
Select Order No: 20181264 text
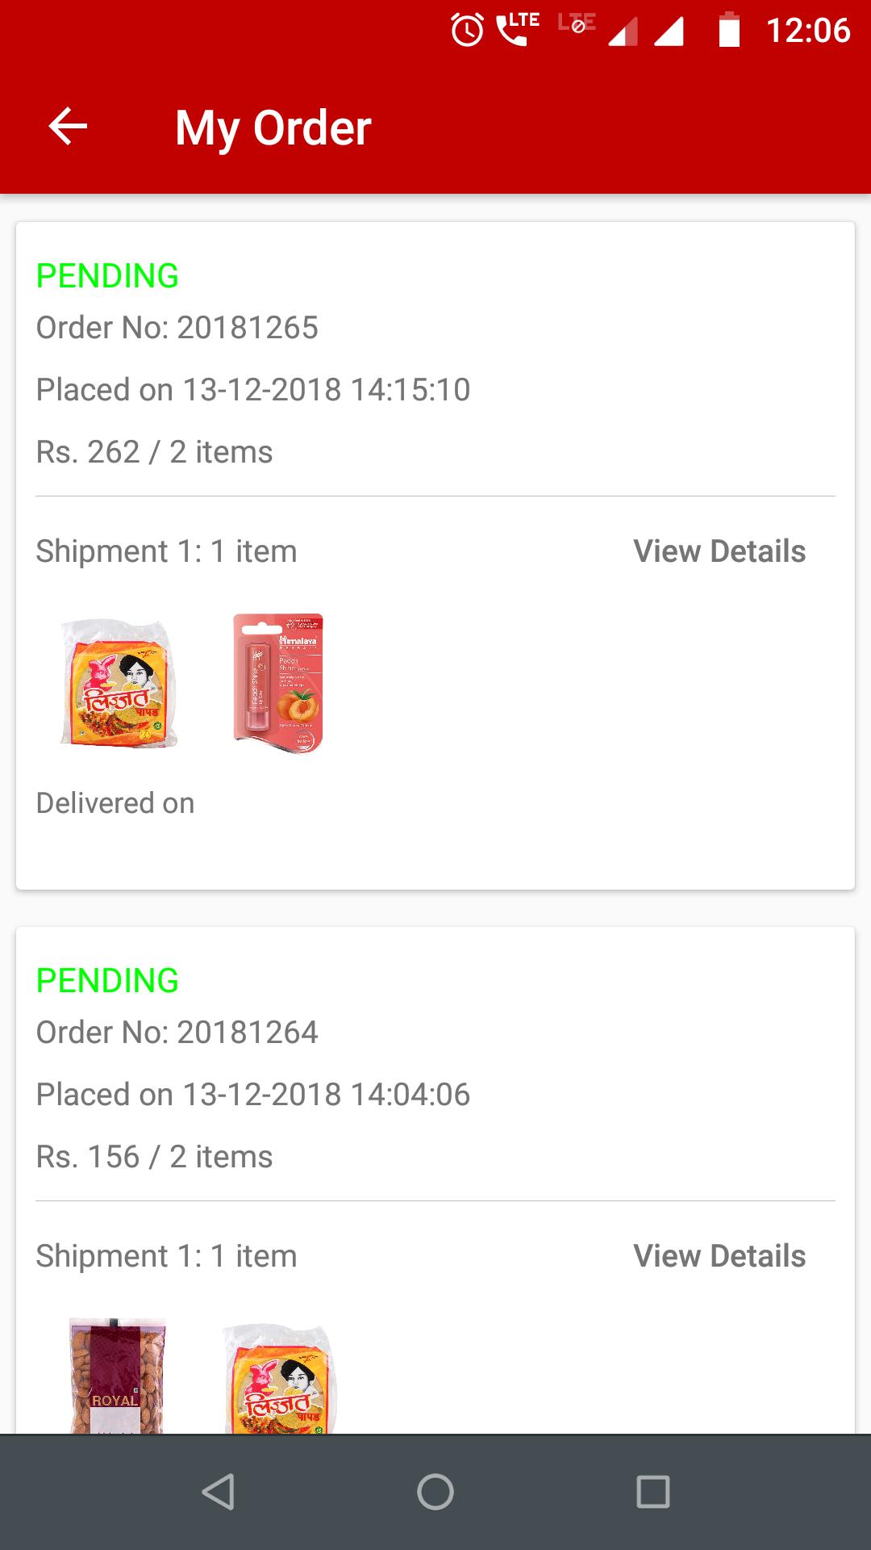coord(177,1033)
